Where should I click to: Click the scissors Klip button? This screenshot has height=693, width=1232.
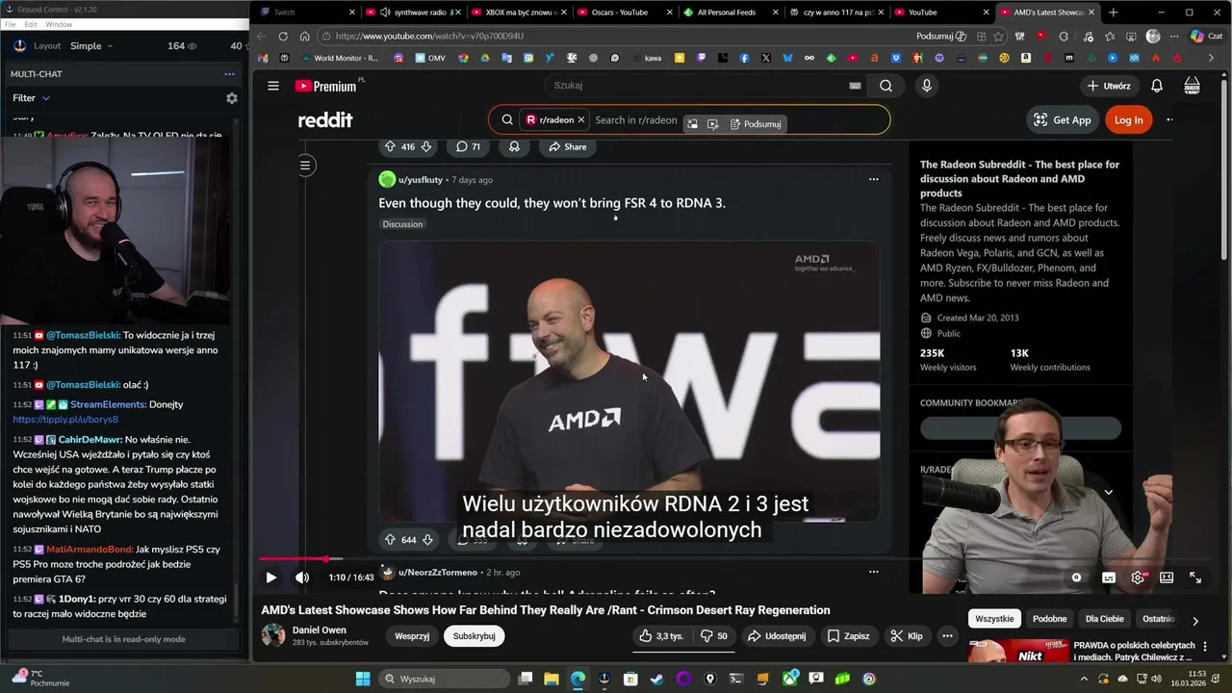pos(908,635)
